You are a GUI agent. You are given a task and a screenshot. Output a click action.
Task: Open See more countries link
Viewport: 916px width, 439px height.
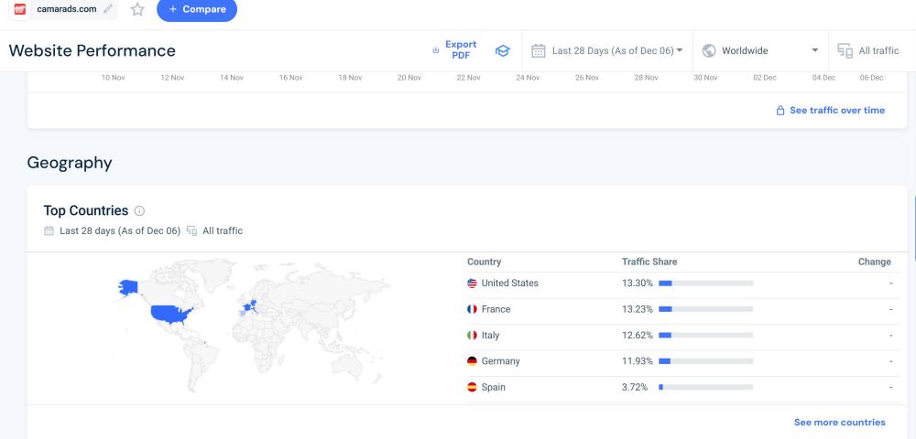tap(839, 423)
